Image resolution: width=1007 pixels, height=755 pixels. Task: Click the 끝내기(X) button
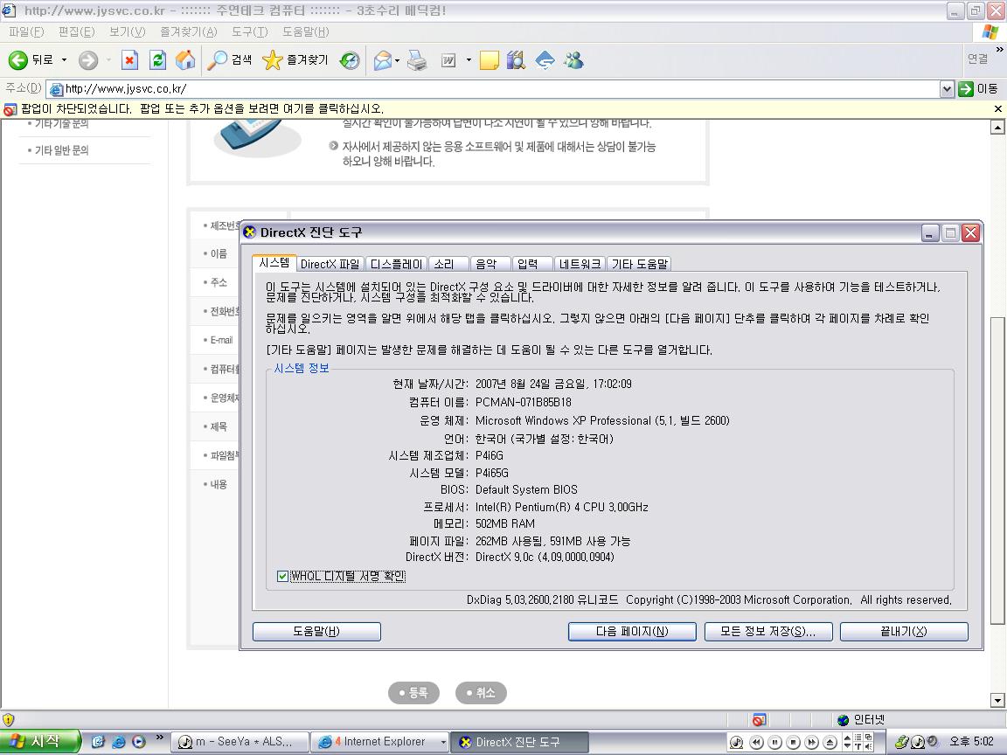pos(904,632)
